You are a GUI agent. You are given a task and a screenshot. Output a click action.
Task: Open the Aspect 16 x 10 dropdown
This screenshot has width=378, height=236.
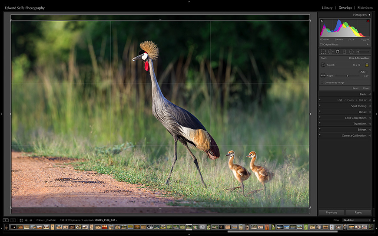coord(357,65)
